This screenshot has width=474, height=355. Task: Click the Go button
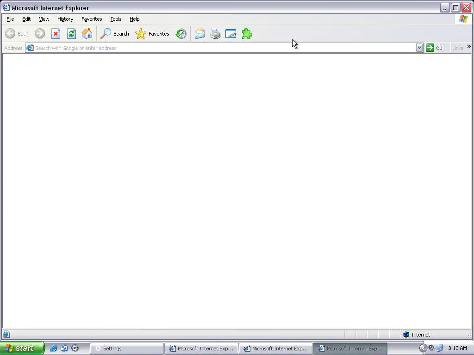434,48
